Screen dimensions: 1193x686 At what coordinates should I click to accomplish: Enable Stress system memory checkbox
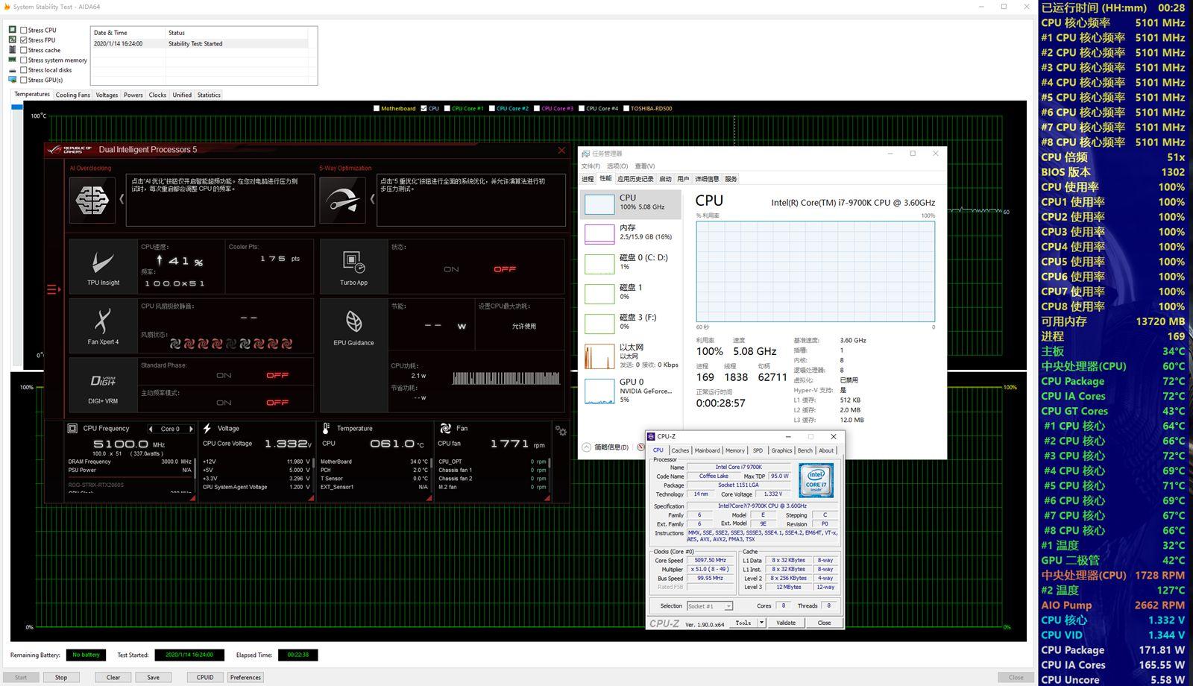click(x=24, y=60)
